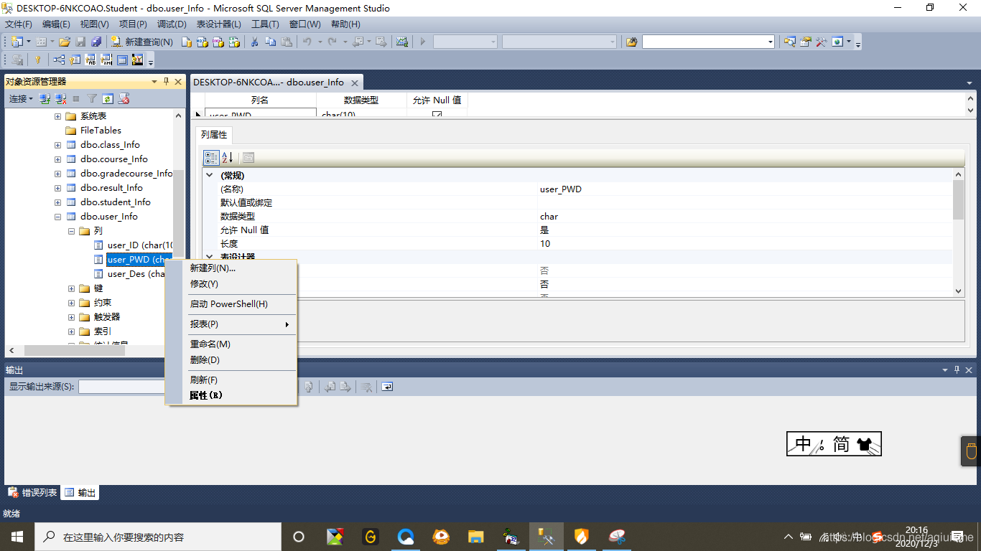The width and height of the screenshot is (981, 551).
Task: Choose 新建列(N)... from the context menu
Action: pos(232,268)
